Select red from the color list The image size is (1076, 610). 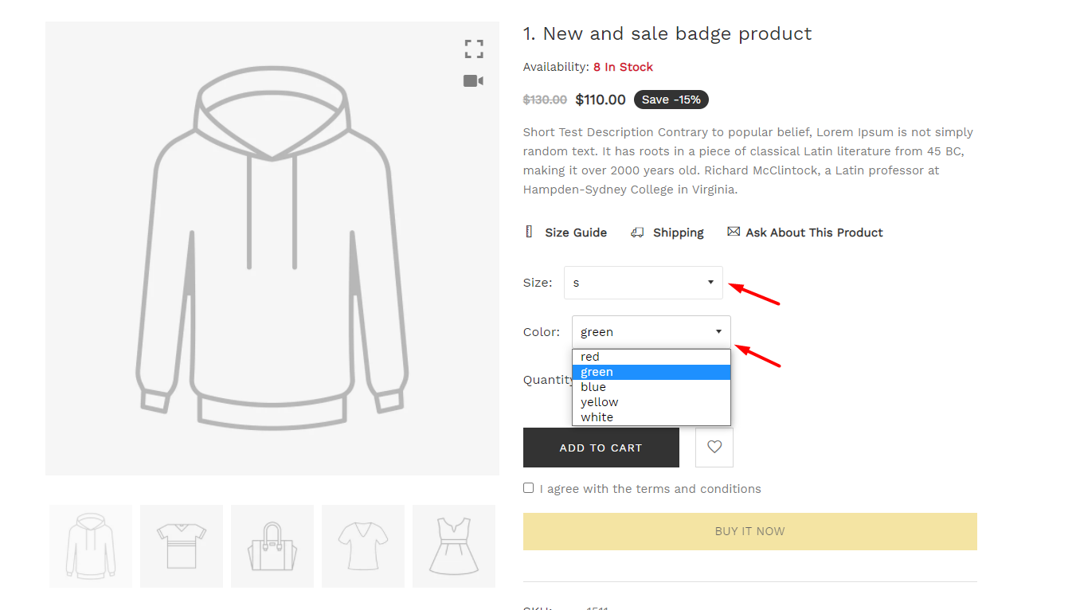point(590,356)
